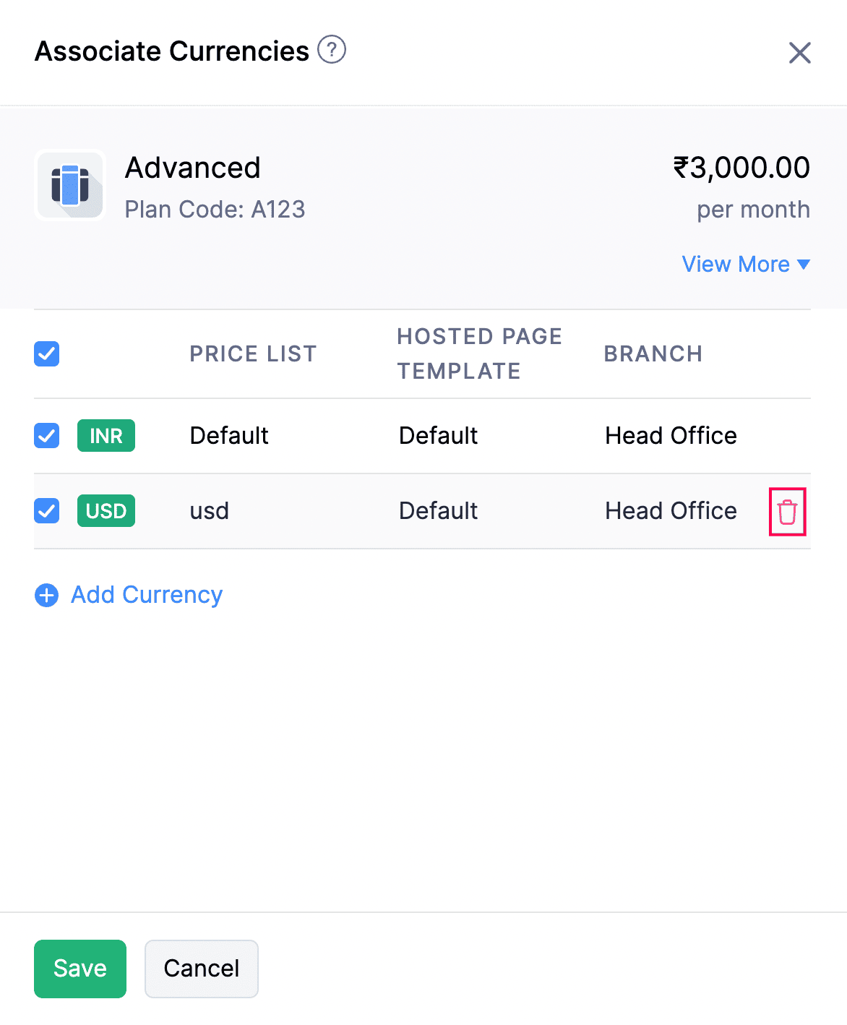The width and height of the screenshot is (847, 1025).
Task: Select the INR Default price list cell
Action: [229, 436]
